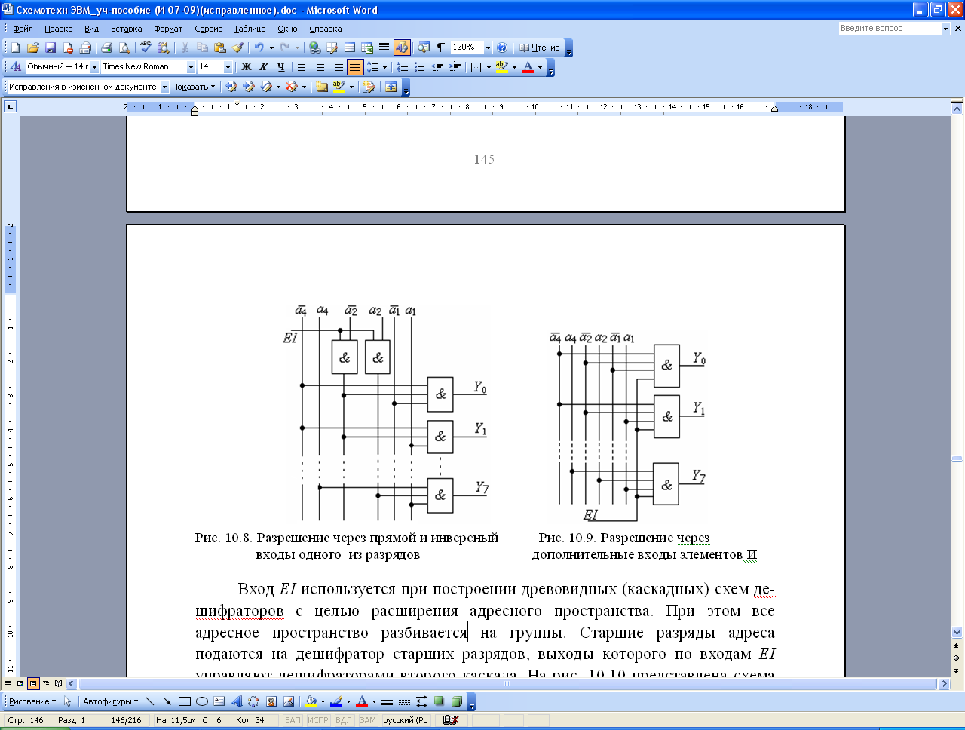Switch to reading mode with Чтение
This screenshot has width=965, height=730.
point(540,48)
